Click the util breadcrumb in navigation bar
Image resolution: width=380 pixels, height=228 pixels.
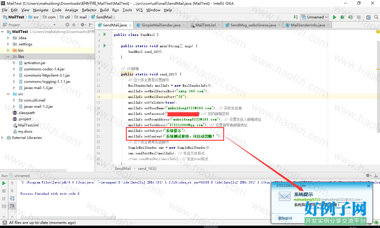coord(65,17)
